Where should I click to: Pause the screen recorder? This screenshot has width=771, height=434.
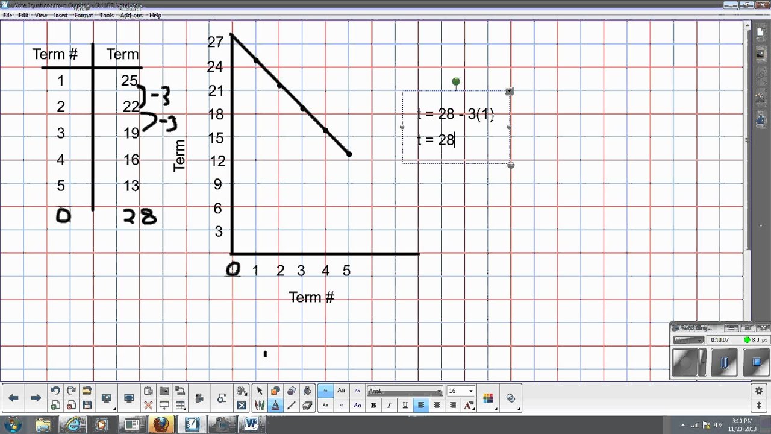coord(725,363)
